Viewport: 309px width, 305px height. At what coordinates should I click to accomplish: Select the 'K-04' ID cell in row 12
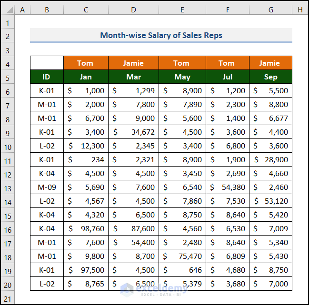pyautogui.click(x=47, y=173)
